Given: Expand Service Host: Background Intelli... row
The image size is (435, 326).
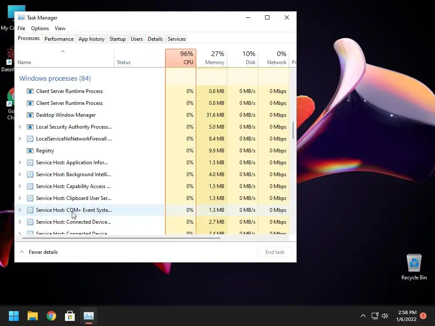Looking at the screenshot, I should point(20,174).
